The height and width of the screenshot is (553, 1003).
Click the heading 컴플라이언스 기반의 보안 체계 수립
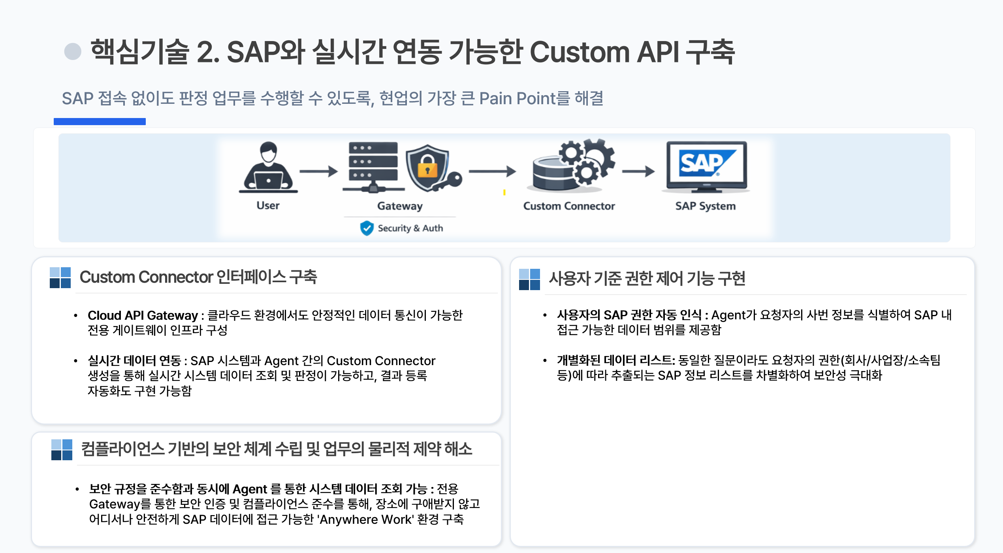click(x=277, y=449)
